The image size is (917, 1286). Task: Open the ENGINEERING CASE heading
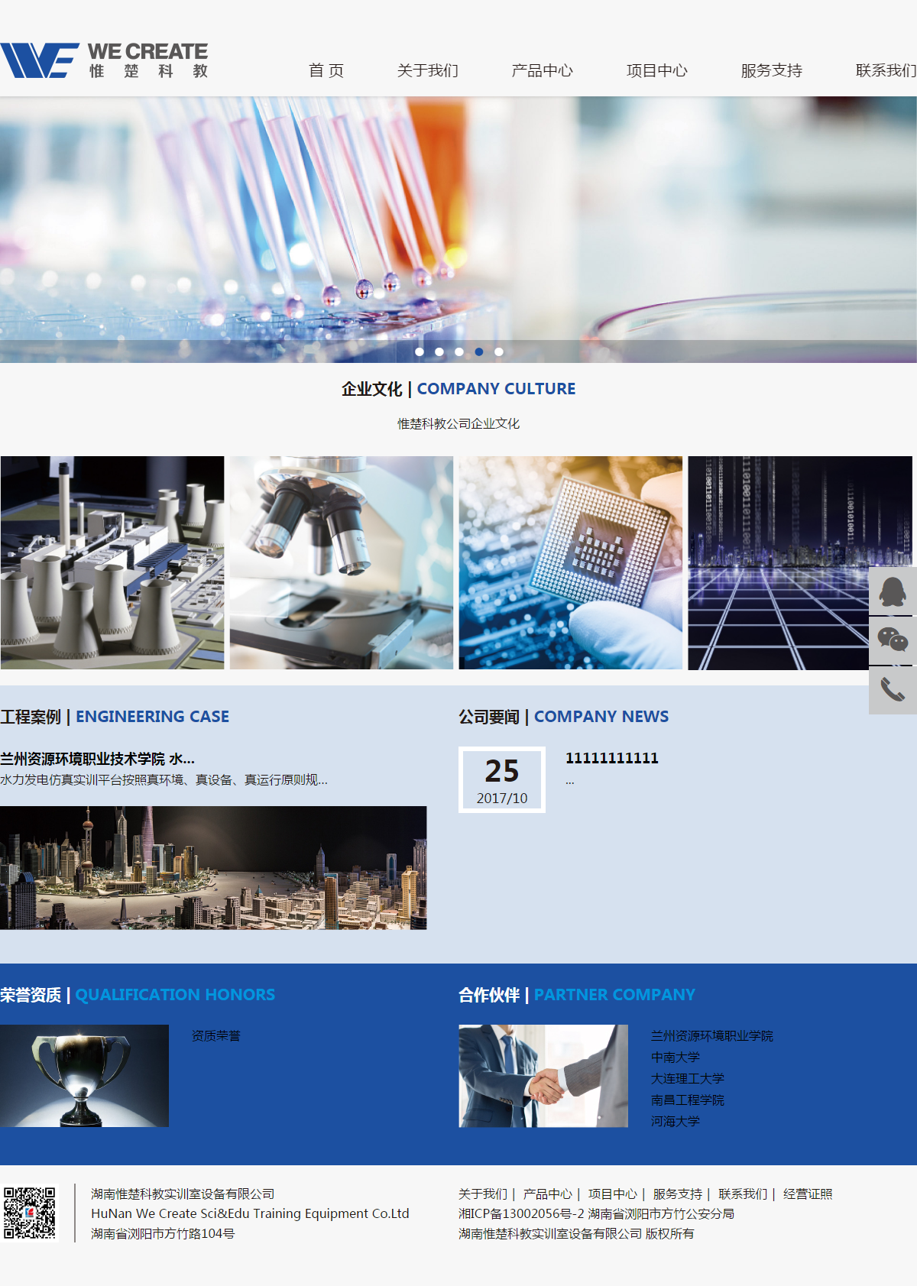[115, 717]
